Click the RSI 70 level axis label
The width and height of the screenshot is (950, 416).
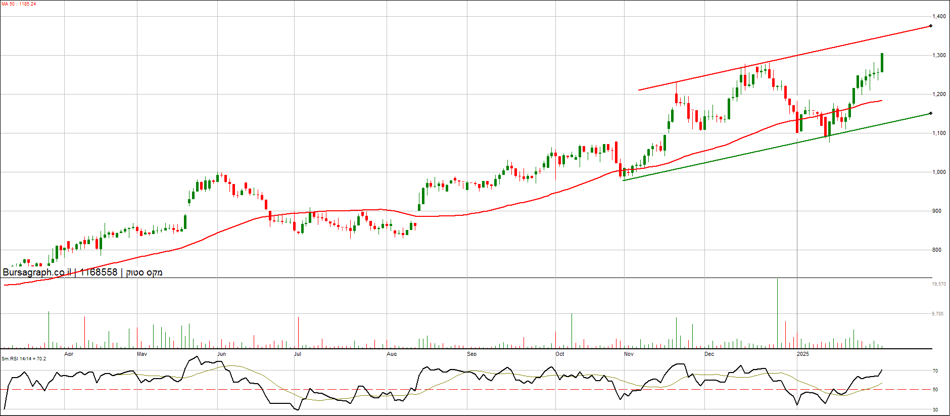935,371
